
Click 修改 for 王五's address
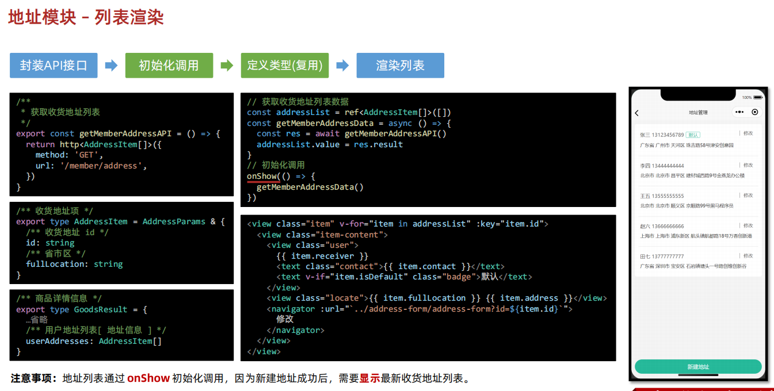748,195
